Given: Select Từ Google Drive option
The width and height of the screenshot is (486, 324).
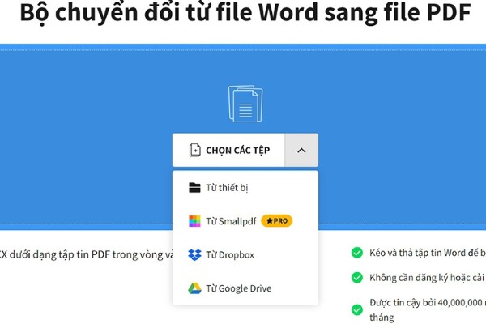Looking at the screenshot, I should click(245, 288).
